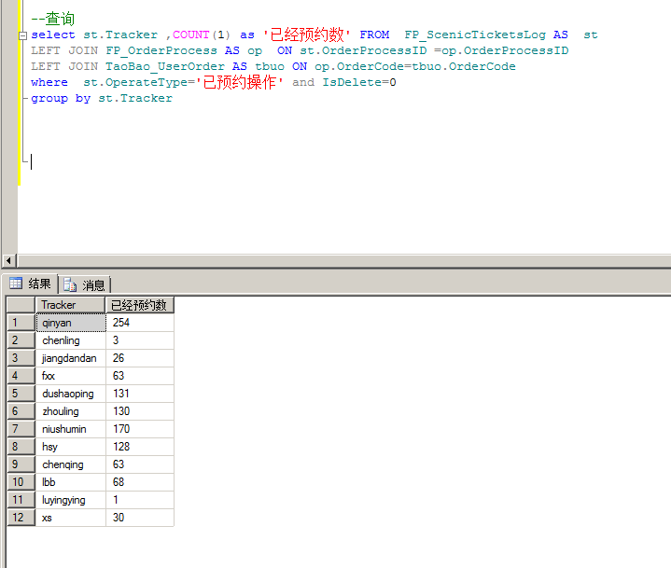671x568 pixels.
Task: Click the xs tracker cell
Action: [x=71, y=518]
